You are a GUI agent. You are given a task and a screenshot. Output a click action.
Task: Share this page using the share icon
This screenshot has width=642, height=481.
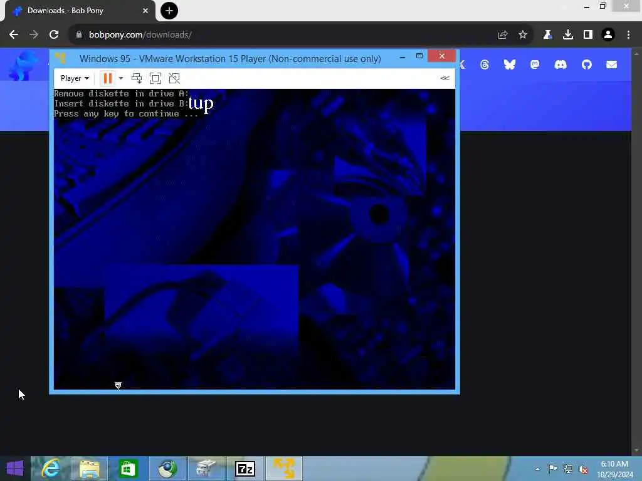503,35
